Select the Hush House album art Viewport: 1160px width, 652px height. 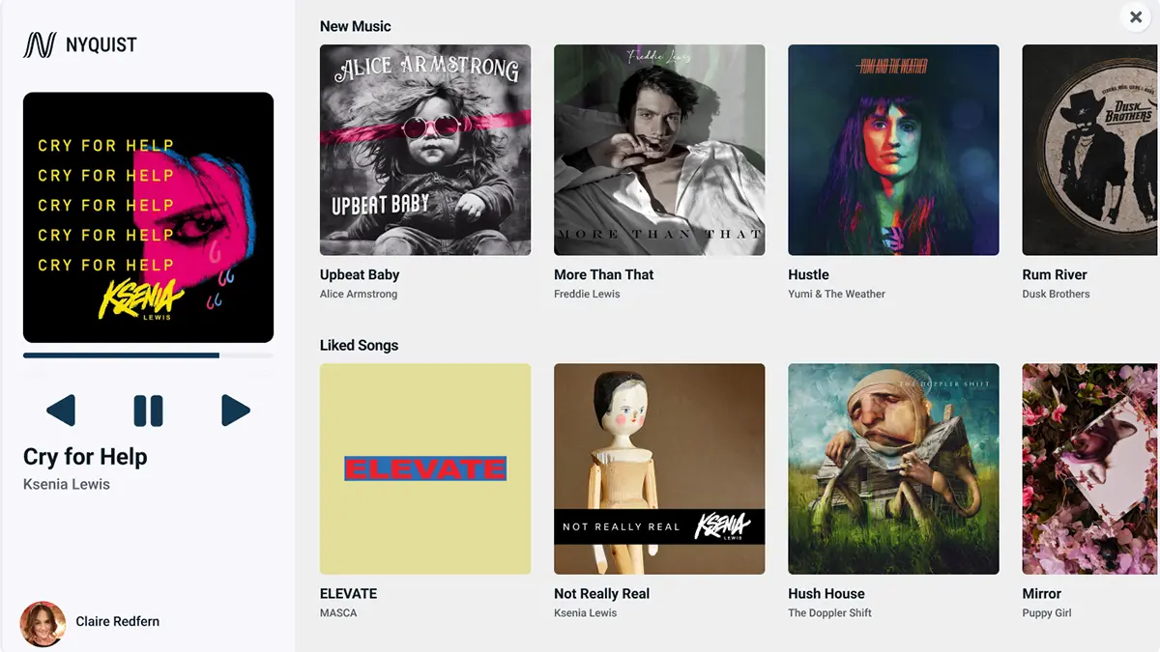[x=893, y=468]
